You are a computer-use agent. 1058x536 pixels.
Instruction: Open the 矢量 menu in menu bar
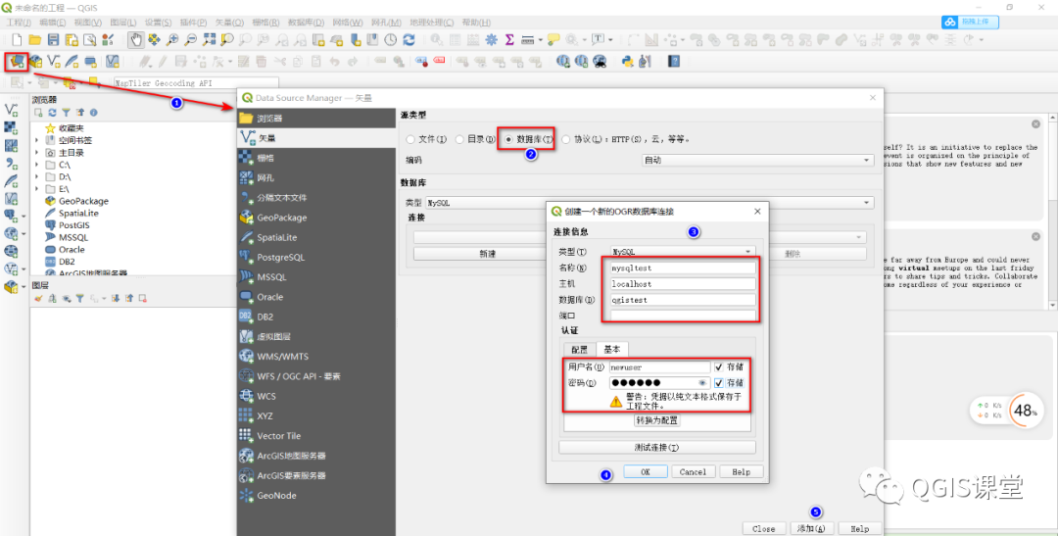click(x=229, y=23)
